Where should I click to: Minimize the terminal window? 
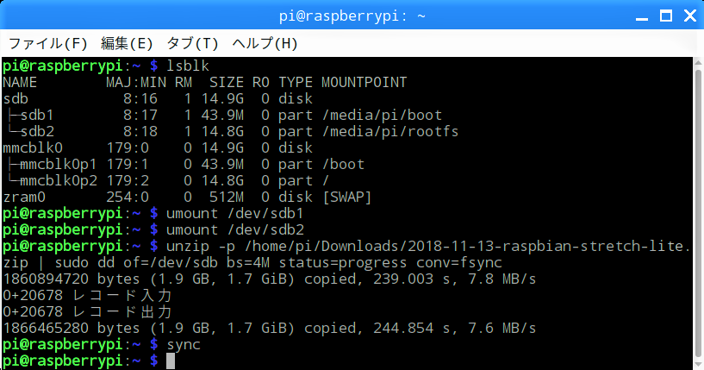click(x=642, y=16)
